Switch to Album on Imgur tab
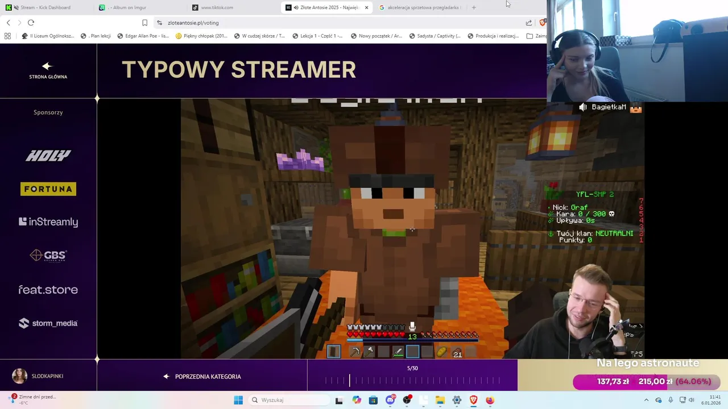Image resolution: width=728 pixels, height=409 pixels. coord(139,7)
